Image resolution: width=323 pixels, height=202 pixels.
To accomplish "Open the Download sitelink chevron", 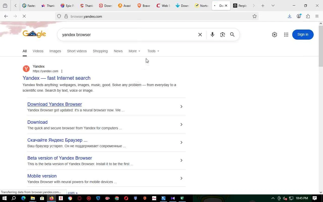I will (181, 124).
